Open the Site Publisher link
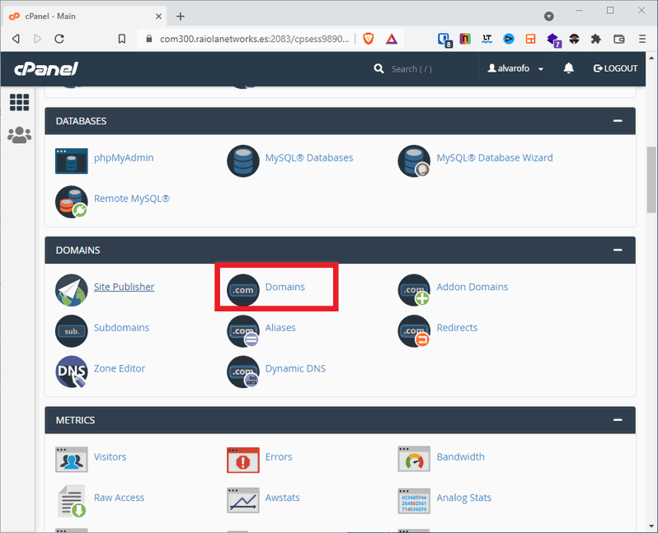 (125, 287)
